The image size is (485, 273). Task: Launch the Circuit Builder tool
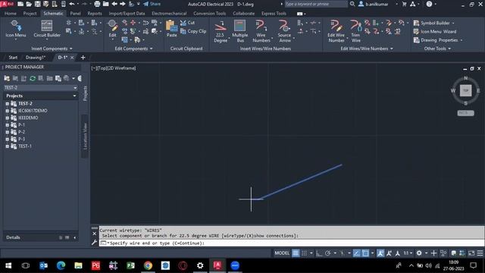click(x=47, y=29)
